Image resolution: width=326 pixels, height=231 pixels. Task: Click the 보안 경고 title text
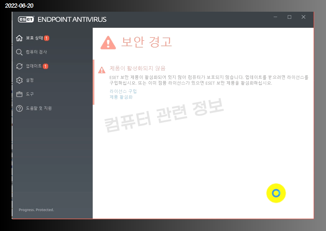pos(147,42)
